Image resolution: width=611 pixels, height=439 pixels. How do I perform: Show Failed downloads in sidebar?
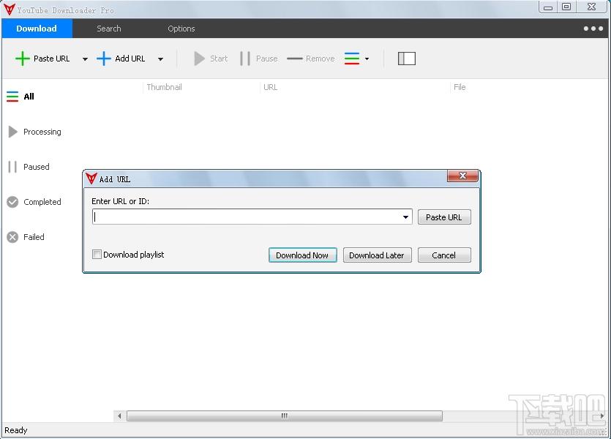pyautogui.click(x=26, y=237)
